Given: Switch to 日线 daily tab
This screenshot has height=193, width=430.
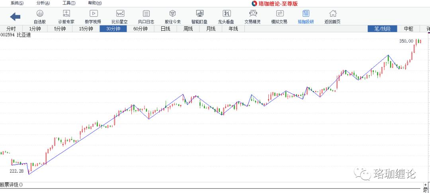Looking at the screenshot, I should tap(165, 29).
